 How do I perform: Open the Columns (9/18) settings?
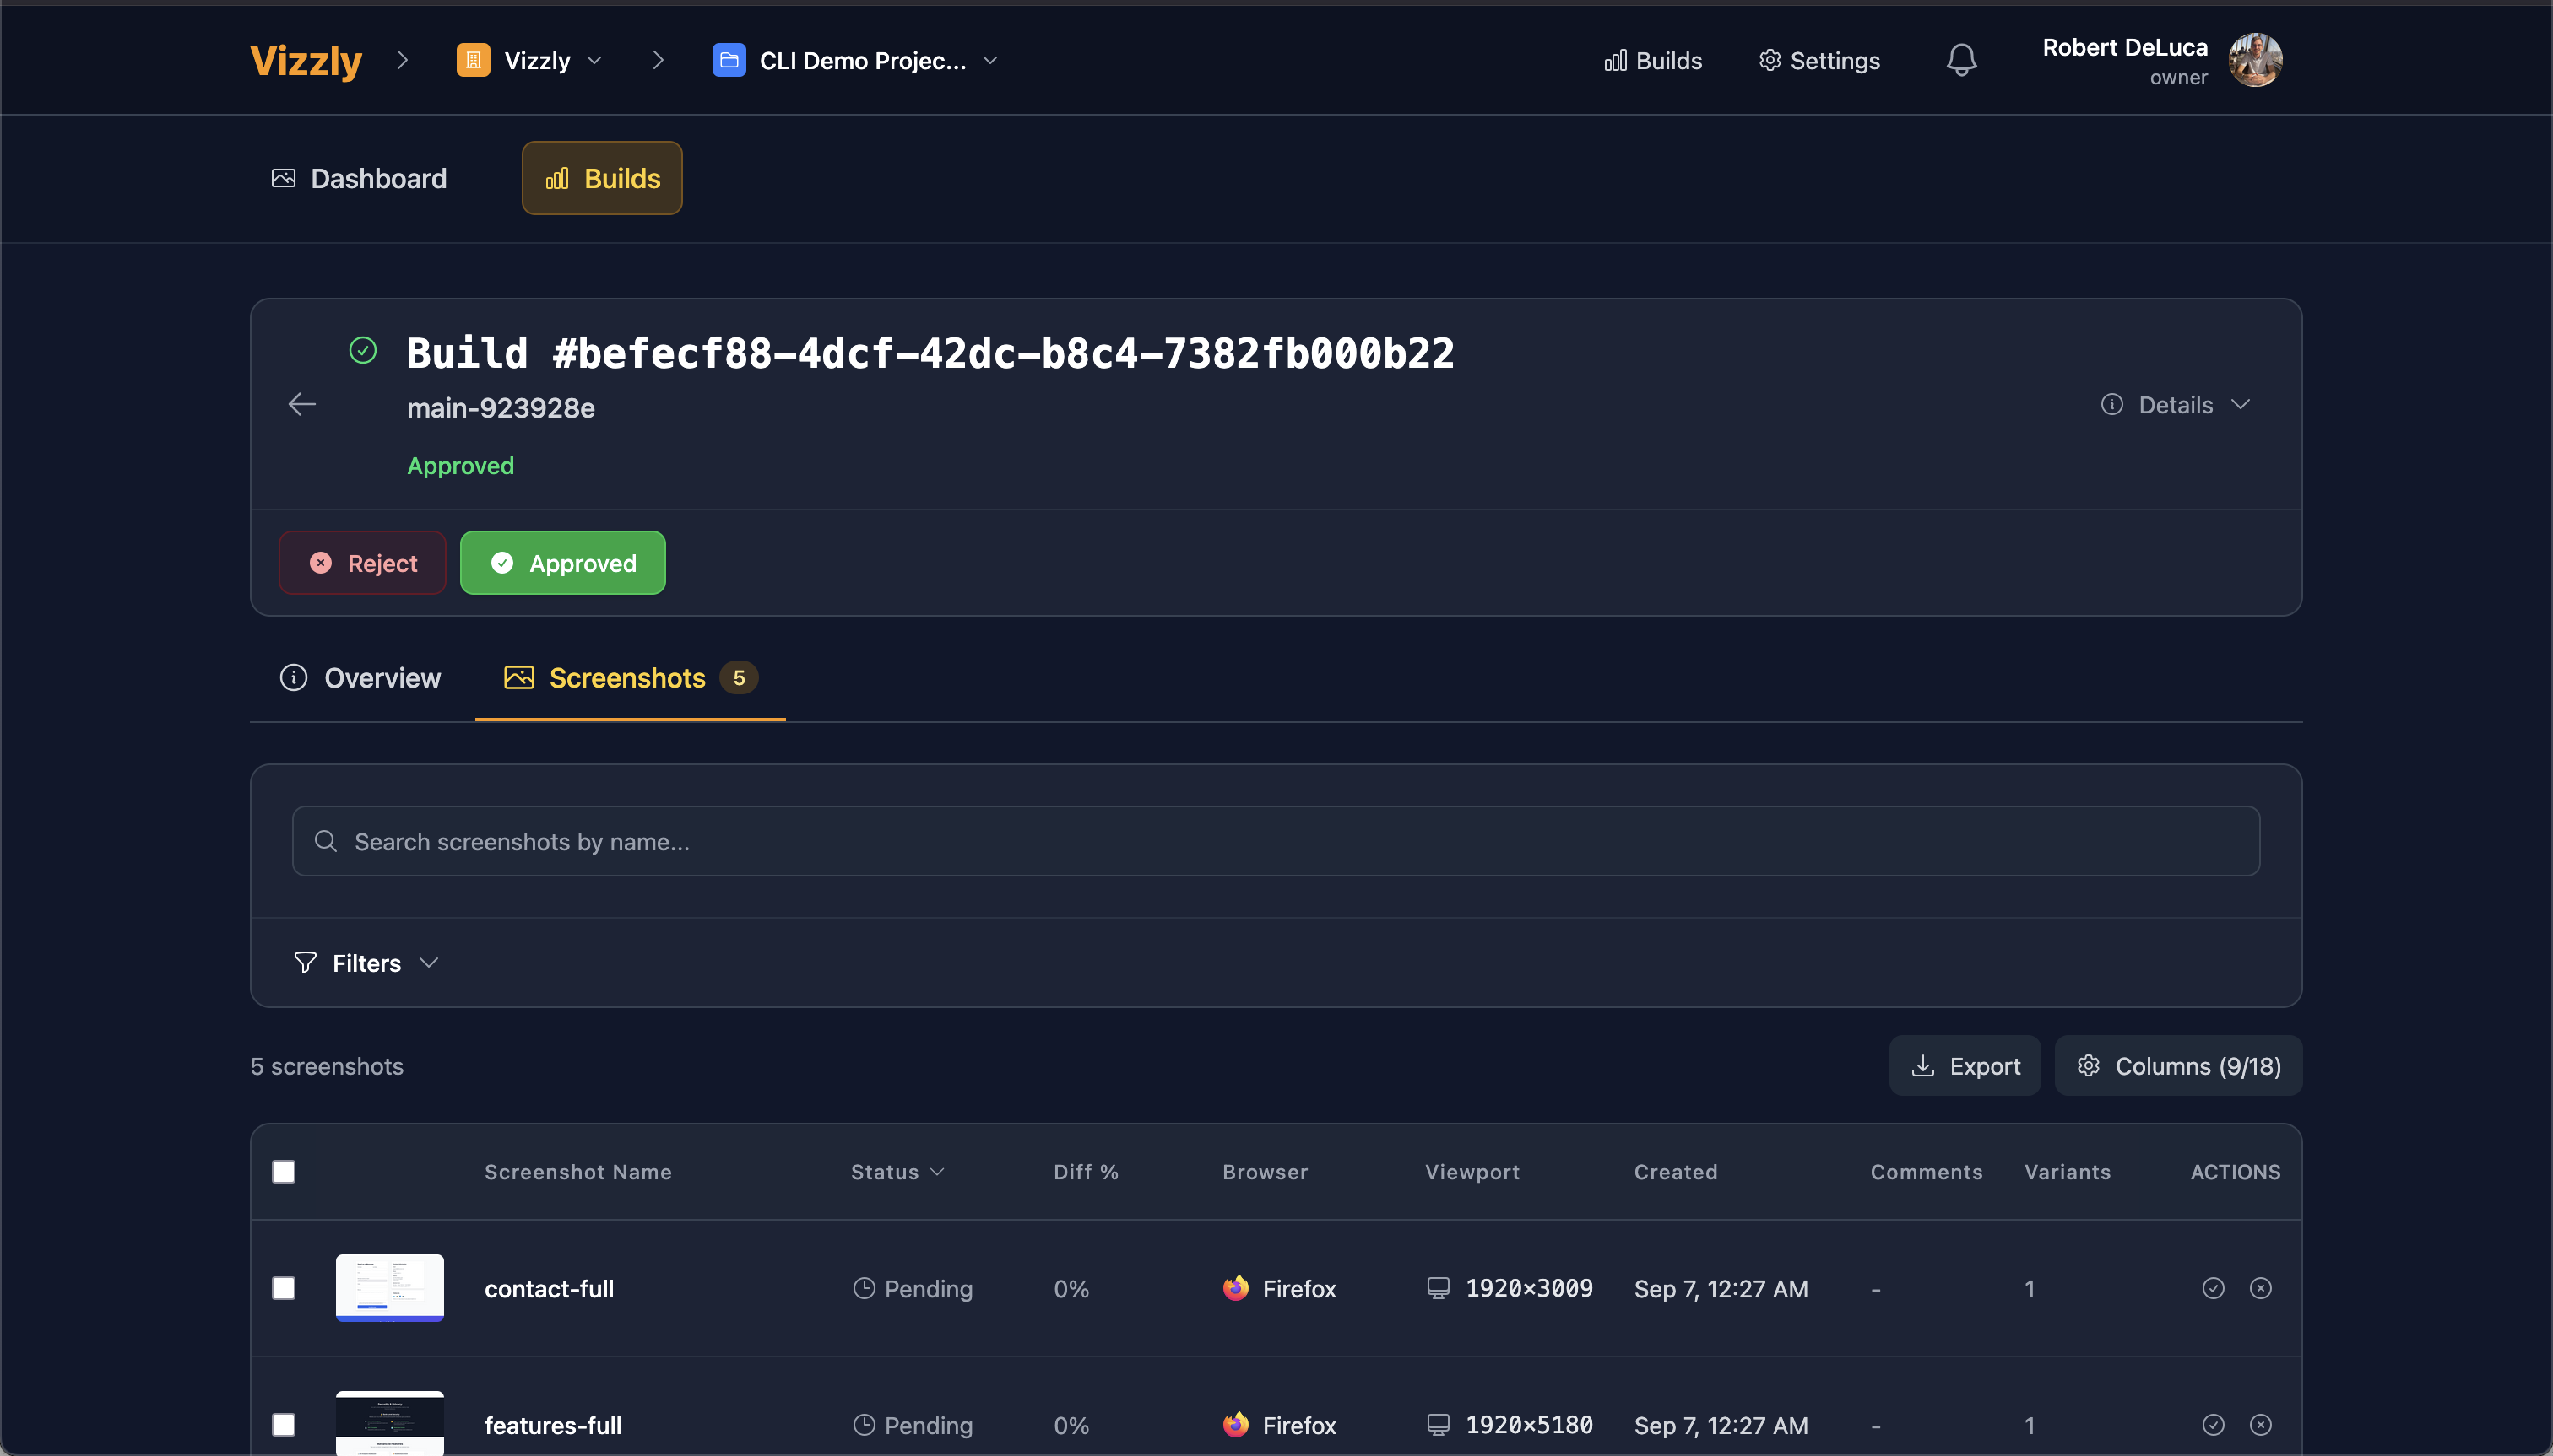point(2179,1065)
